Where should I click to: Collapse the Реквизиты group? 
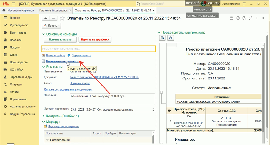[44, 67]
